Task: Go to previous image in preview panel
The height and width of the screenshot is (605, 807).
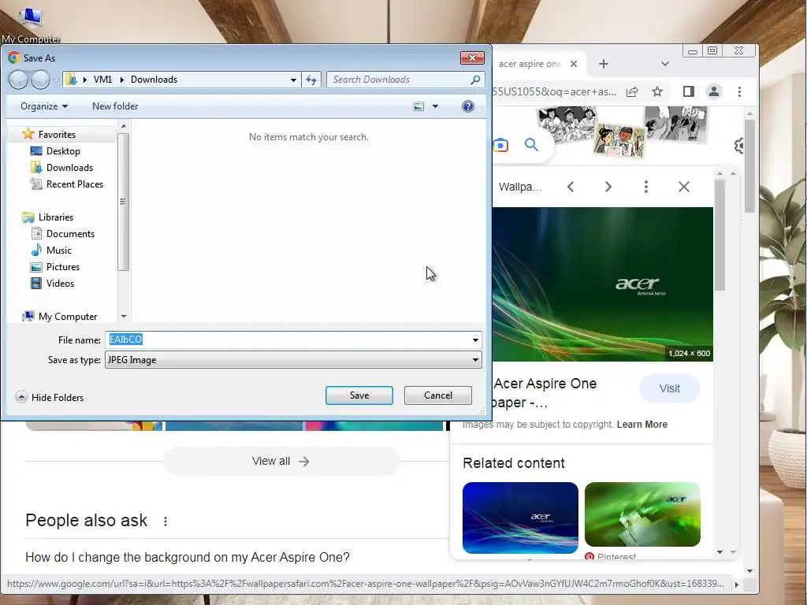Action: point(571,187)
